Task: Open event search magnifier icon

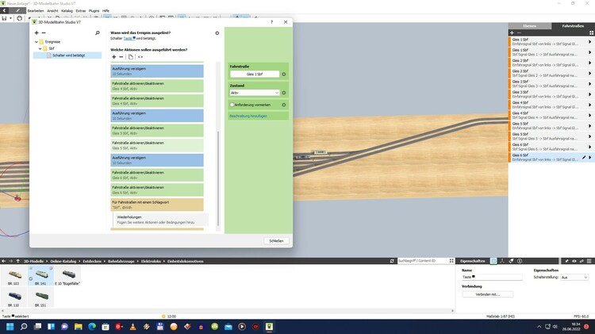Action: tap(98, 33)
